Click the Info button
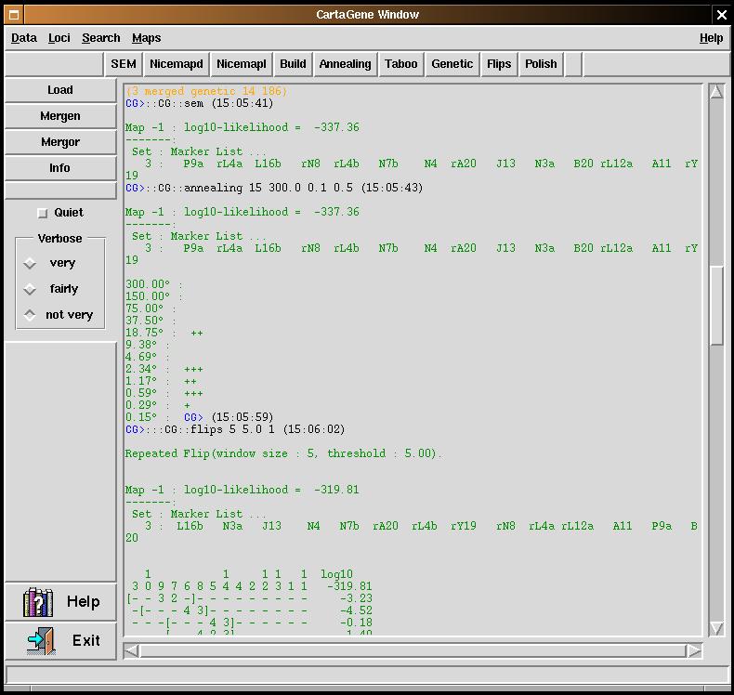Viewport: 734px width, 695px height. [x=59, y=168]
